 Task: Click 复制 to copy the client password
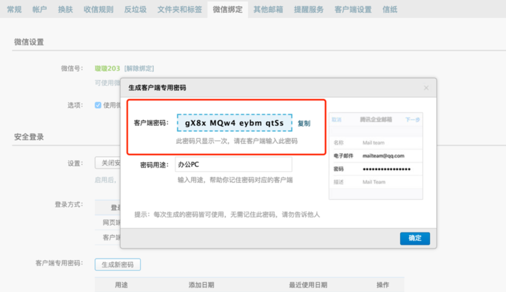304,123
